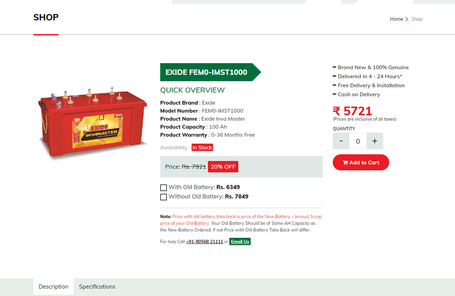The width and height of the screenshot is (455, 296).
Task: Click the 20% OFF badge
Action: (x=223, y=167)
